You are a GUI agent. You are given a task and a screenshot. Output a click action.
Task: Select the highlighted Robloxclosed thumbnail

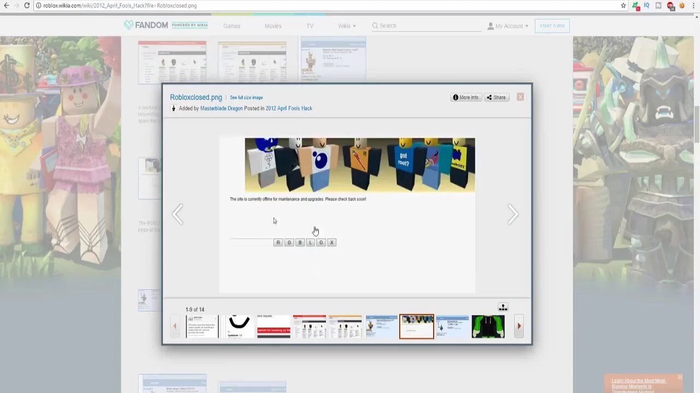click(417, 326)
